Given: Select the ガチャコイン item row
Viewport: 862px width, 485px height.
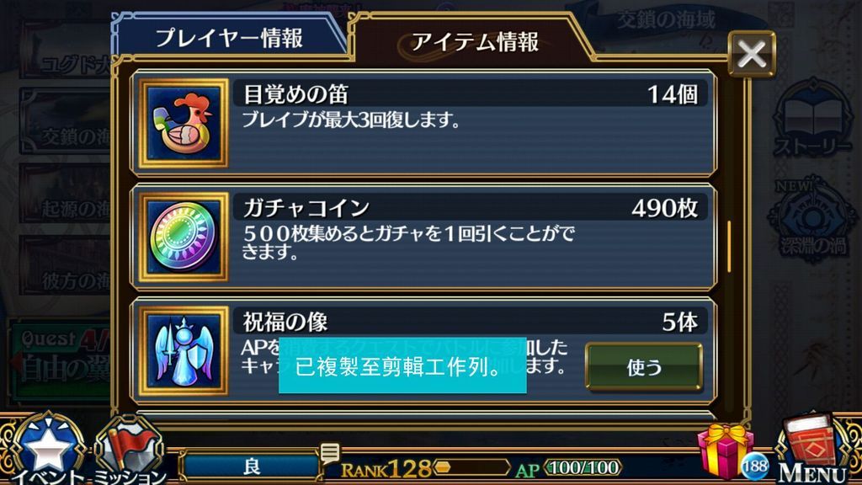Looking at the screenshot, I should click(423, 237).
